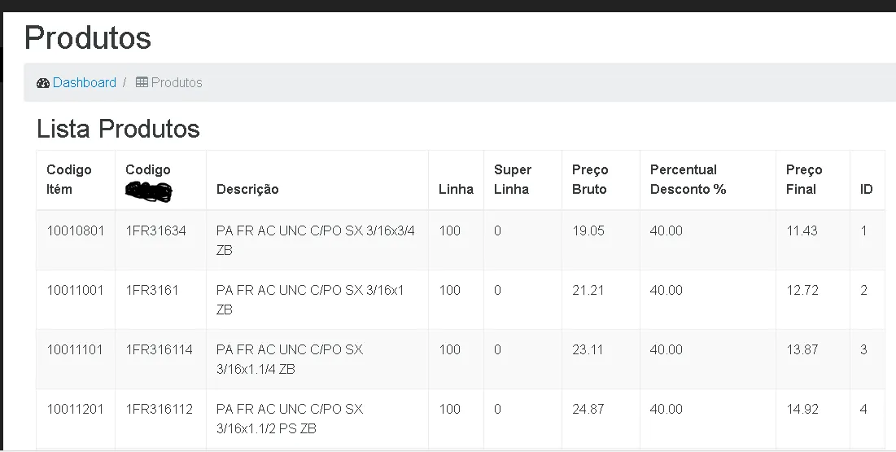The height and width of the screenshot is (452, 896).
Task: Click the table grid icon beside Produtos breadcrumb
Action: pyautogui.click(x=142, y=82)
